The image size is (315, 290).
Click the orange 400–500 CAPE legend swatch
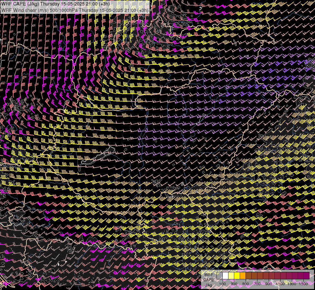pos(243,275)
